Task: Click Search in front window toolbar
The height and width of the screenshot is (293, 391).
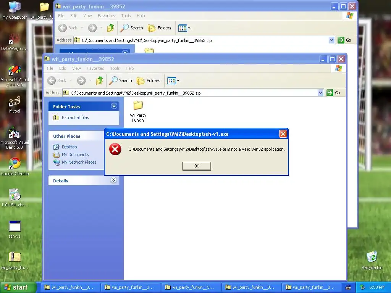Action: [x=121, y=80]
